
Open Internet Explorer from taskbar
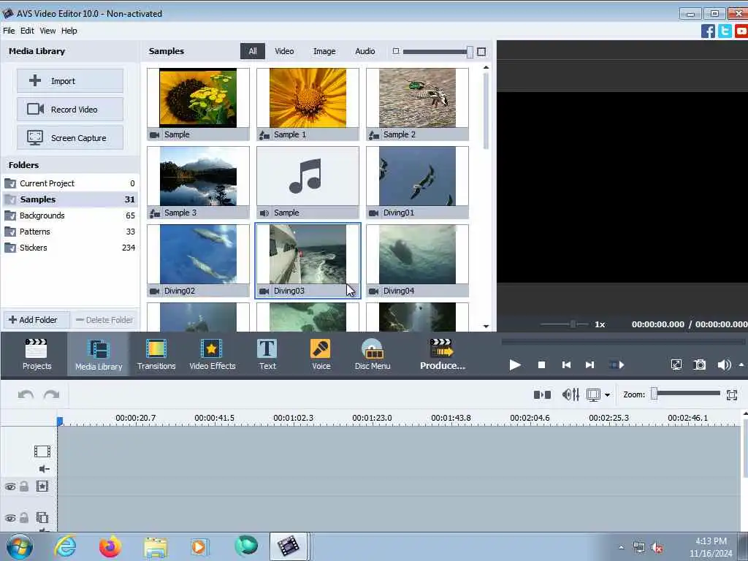tap(65, 546)
